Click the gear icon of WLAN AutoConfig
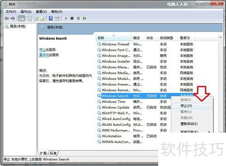 pyautogui.click(x=99, y=124)
